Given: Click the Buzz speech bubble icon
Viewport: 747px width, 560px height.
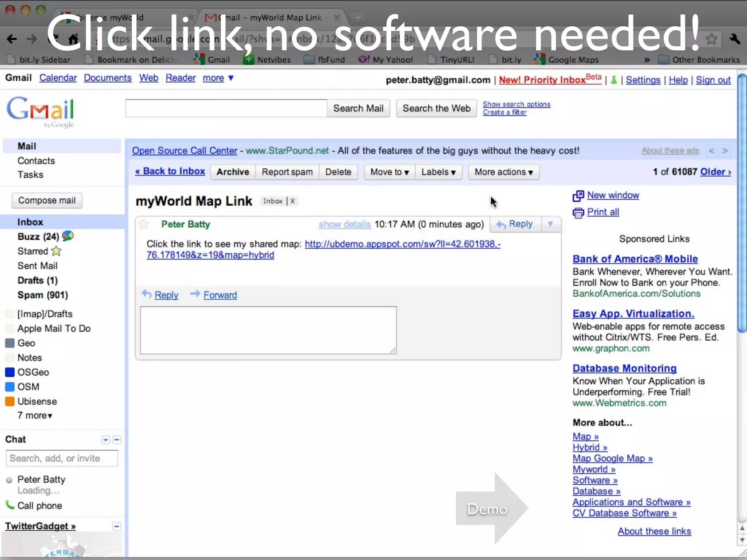Looking at the screenshot, I should tap(68, 236).
